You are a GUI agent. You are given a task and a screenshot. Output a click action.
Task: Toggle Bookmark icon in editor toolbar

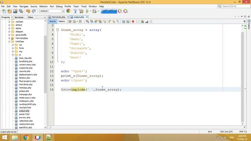click(x=118, y=22)
